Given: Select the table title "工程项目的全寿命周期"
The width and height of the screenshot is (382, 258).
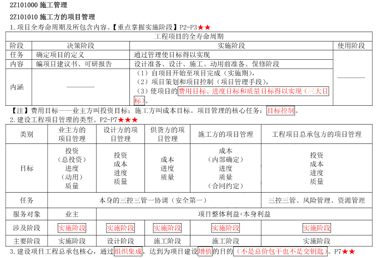Looking at the screenshot, I should click(189, 37).
